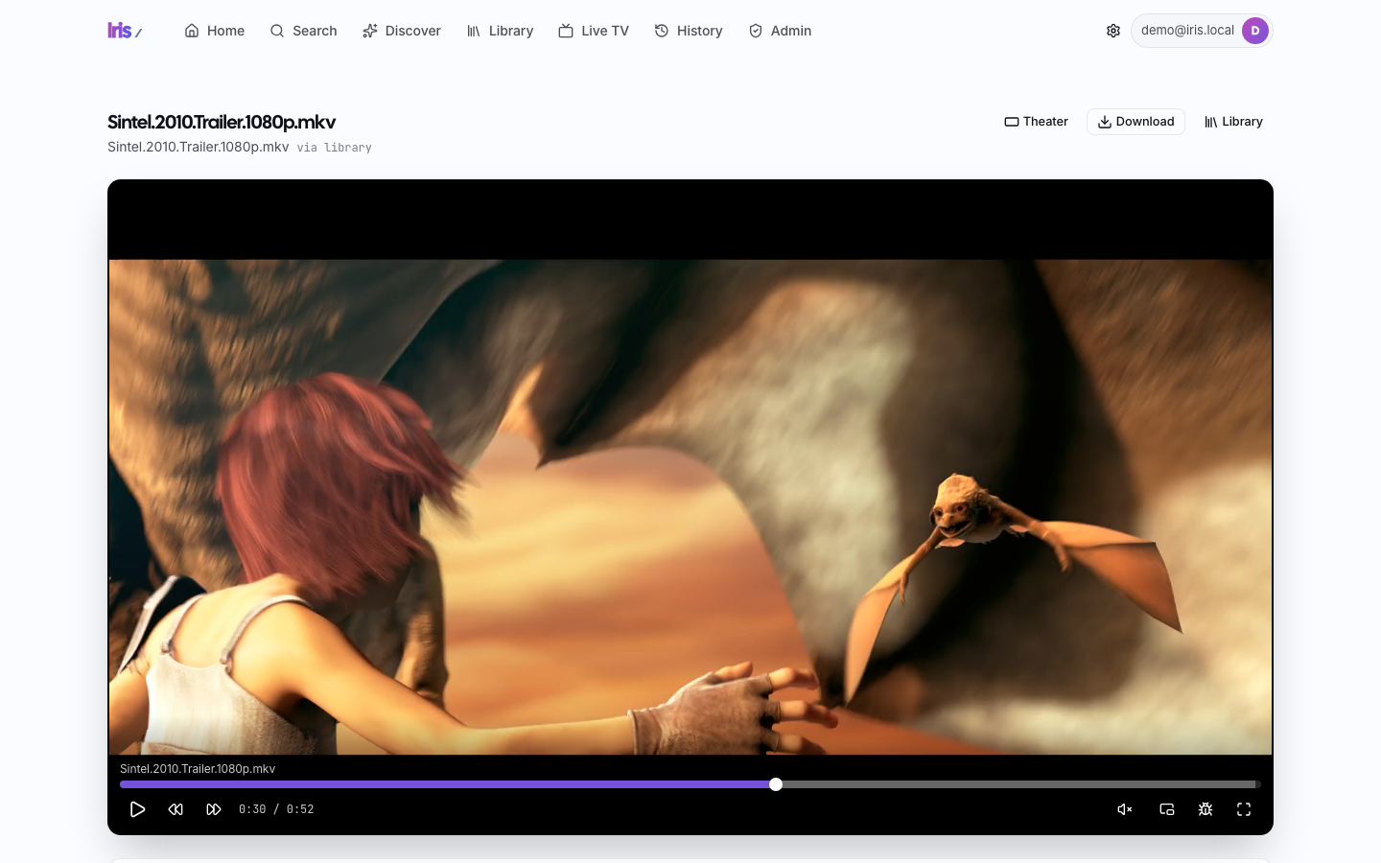
Task: Open the demo@iris.local account menu
Action: [1202, 31]
